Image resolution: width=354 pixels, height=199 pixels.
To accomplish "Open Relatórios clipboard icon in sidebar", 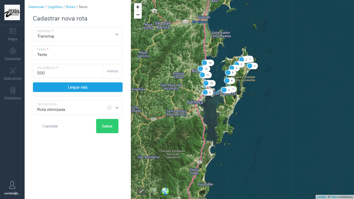I will 12,94.
